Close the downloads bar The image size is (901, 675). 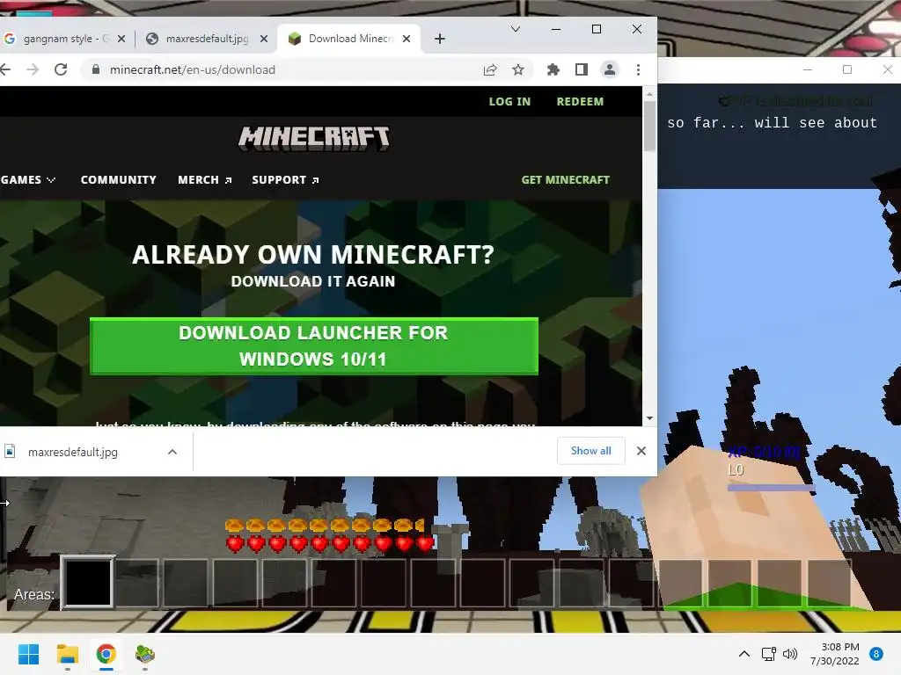point(641,451)
